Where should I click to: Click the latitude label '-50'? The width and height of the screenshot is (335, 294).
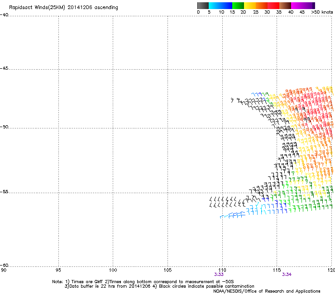(4, 127)
